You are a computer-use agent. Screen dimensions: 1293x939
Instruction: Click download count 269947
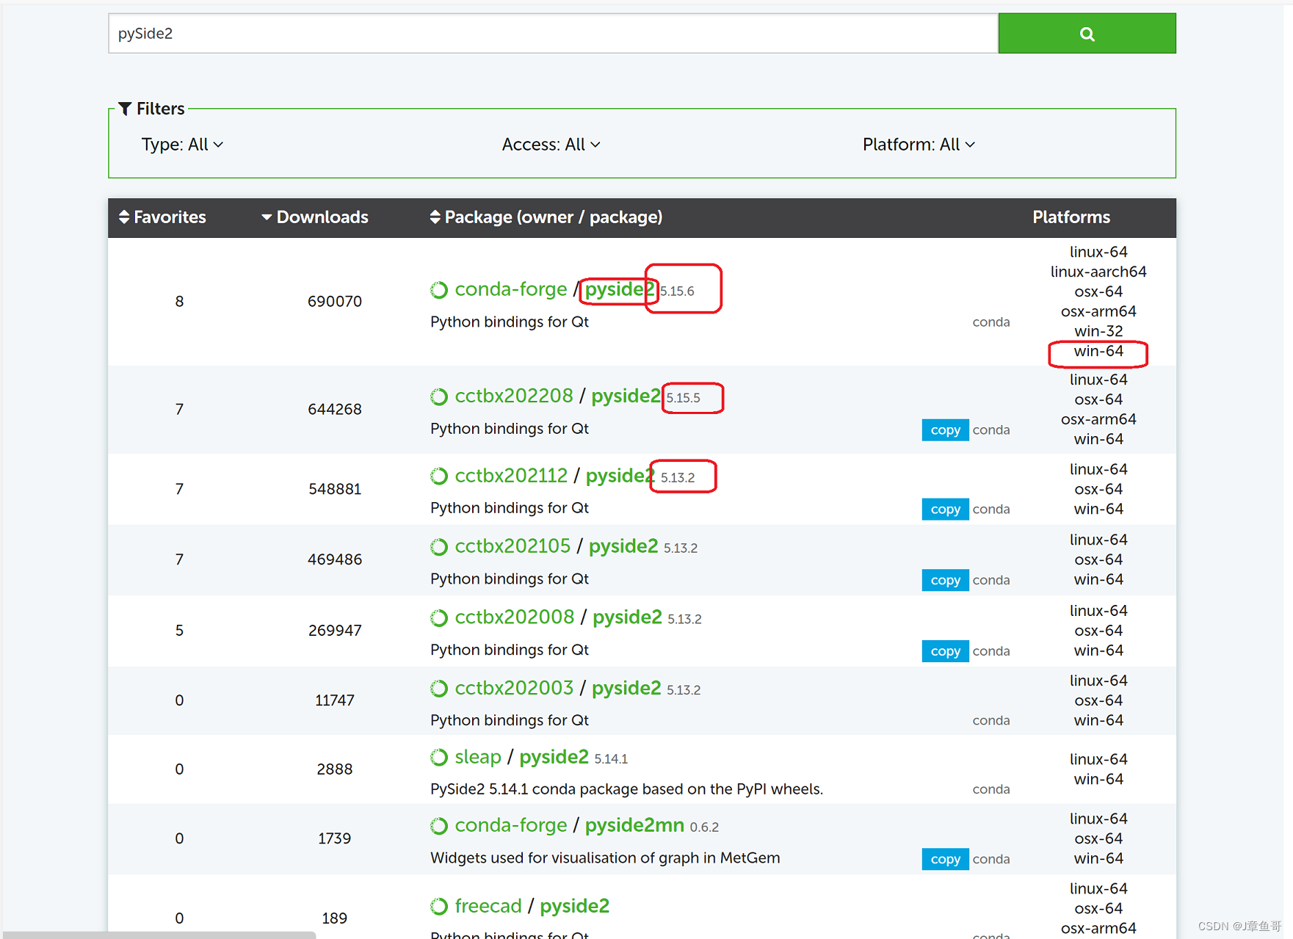[335, 631]
